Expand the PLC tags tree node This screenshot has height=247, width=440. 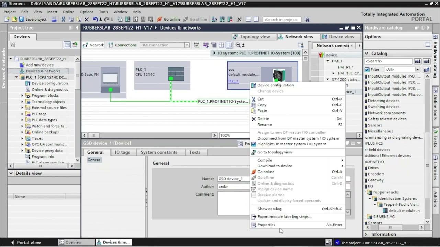pyautogui.click(x=22, y=114)
